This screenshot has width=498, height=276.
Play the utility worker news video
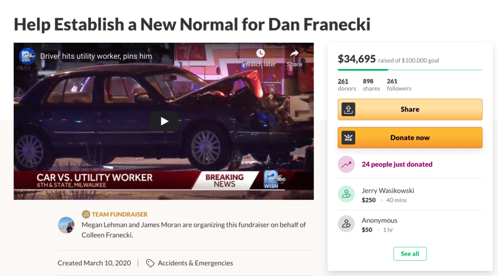point(164,121)
